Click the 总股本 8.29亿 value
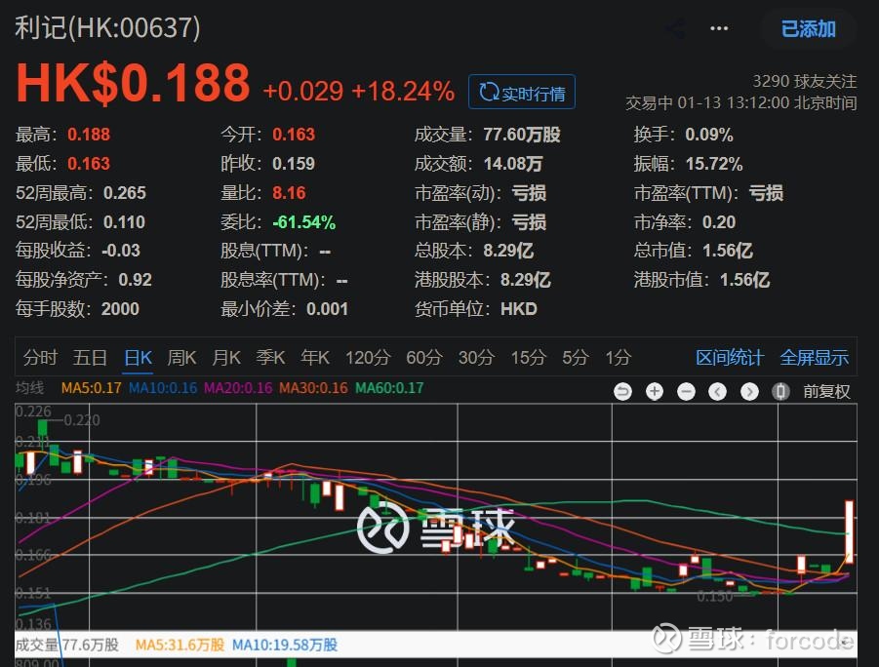This screenshot has height=667, width=879. point(508,250)
